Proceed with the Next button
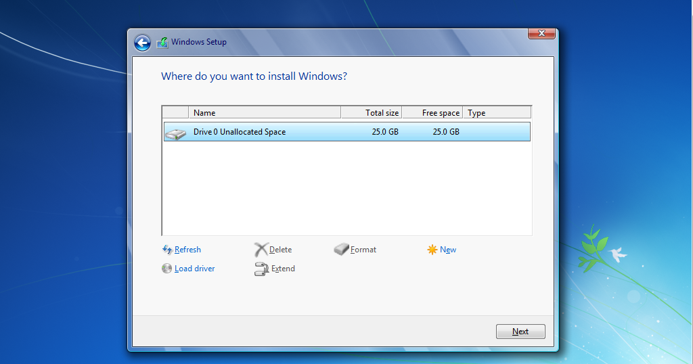Viewport: 693px width, 364px height. 520,332
